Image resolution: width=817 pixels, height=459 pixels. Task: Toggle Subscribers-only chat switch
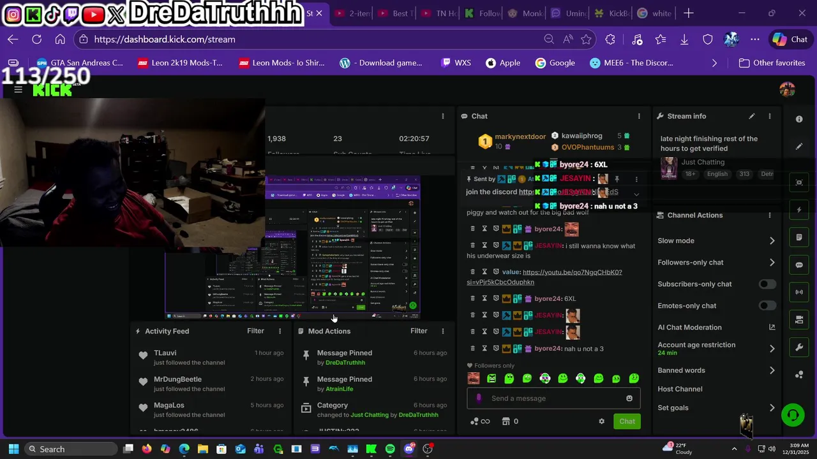point(767,284)
